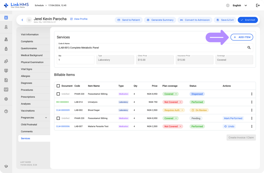Open actions menu for Blood Sugar row
The height and width of the screenshot is (173, 264).
coord(252,110)
